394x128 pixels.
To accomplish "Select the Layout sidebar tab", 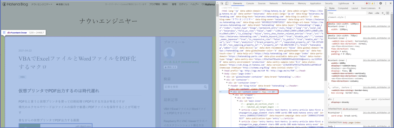I will point(355,8).
